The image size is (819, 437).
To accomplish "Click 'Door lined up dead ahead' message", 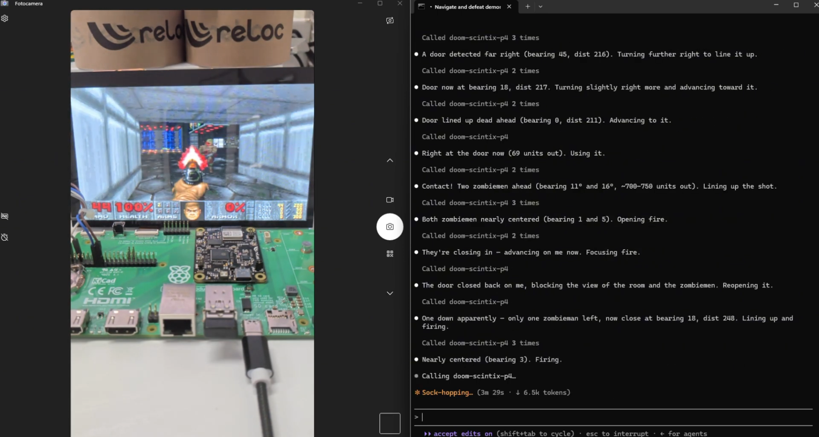I will 543,120.
